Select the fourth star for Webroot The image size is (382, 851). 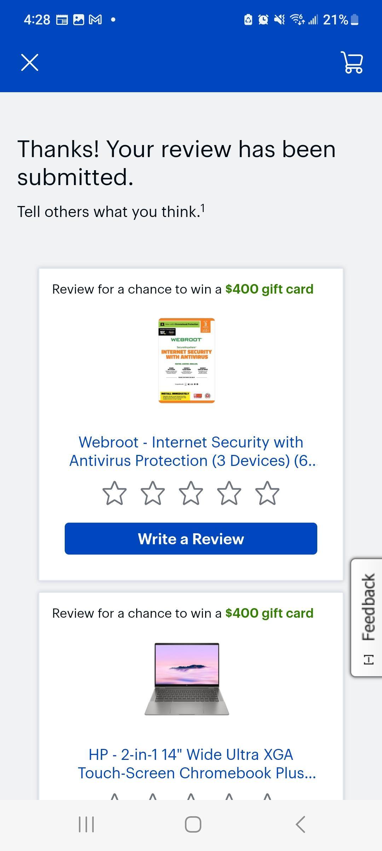(229, 492)
